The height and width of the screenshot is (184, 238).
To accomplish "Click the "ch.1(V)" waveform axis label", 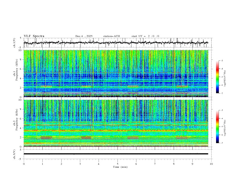I will click(x=14, y=43).
